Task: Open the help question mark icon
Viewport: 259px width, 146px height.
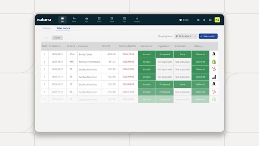Action: coord(210,20)
